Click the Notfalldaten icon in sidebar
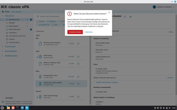Viewport: 177px width, 110px height. click(7, 33)
